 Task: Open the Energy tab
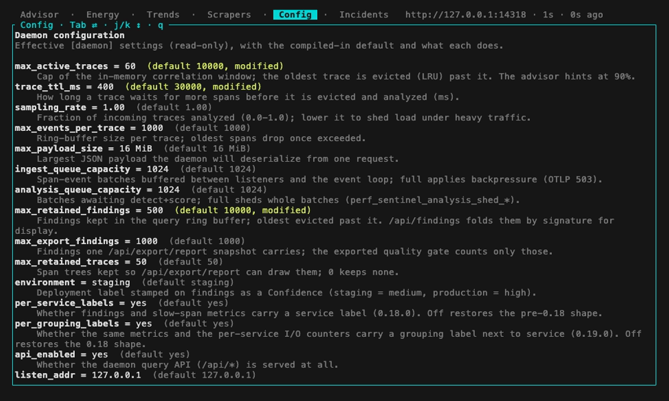102,15
